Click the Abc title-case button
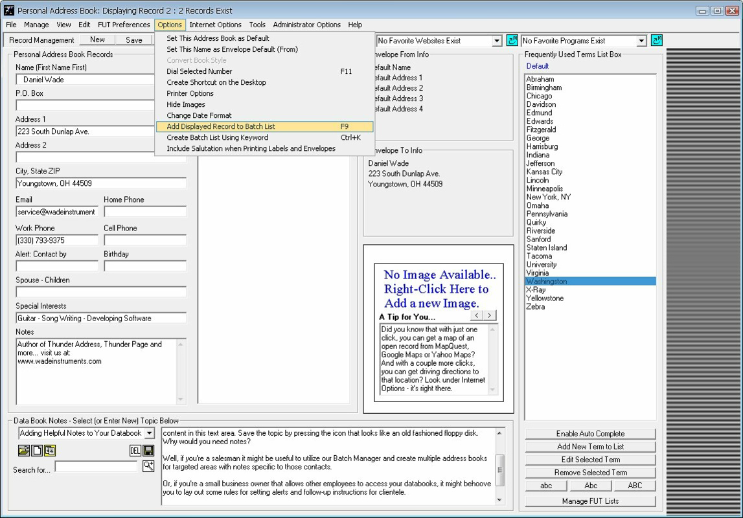The image size is (743, 518). point(591,486)
